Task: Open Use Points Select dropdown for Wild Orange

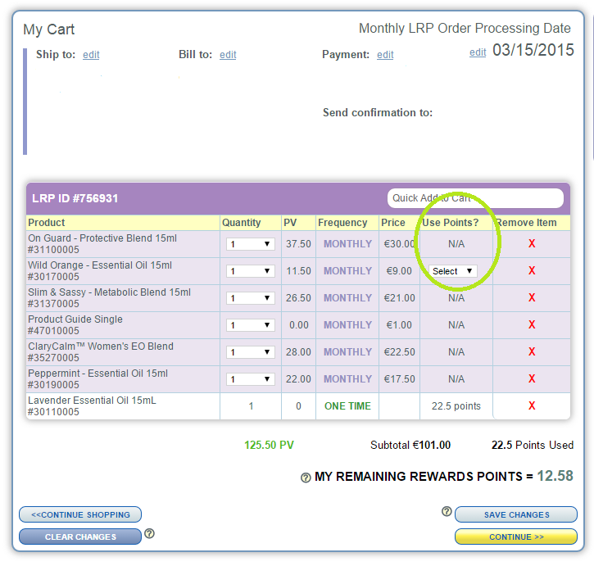Action: pyautogui.click(x=452, y=271)
